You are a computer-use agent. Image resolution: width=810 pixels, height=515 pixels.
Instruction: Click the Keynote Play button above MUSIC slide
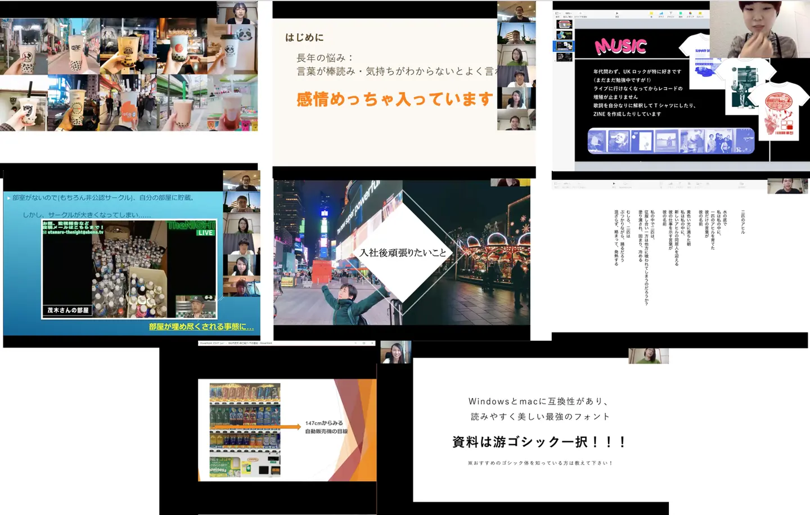[617, 13]
